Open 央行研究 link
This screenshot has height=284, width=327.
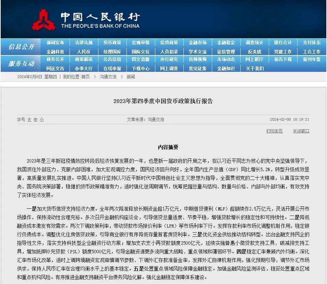(x=169, y=59)
